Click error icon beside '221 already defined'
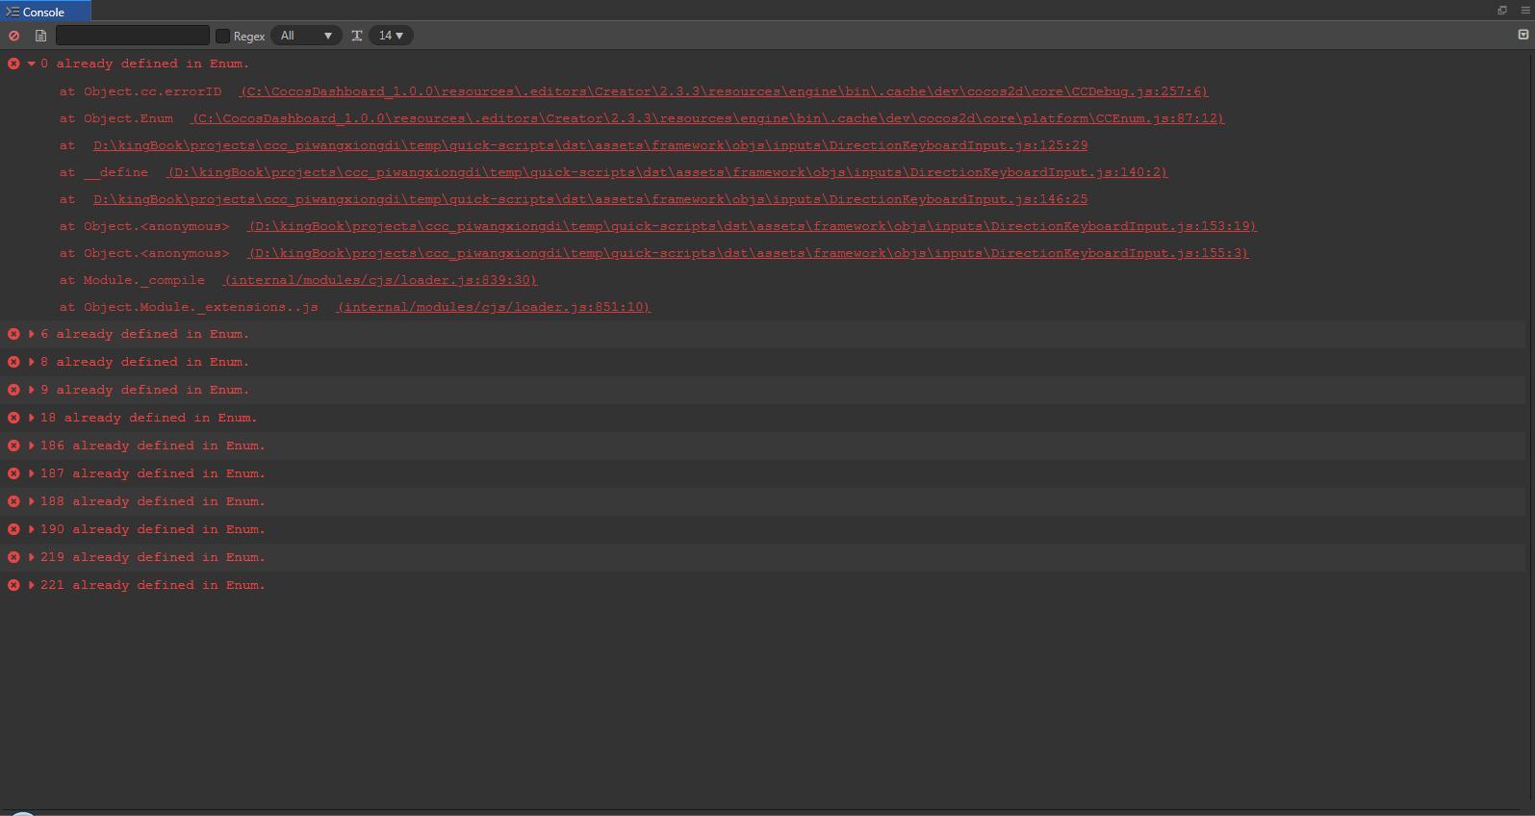The height and width of the screenshot is (816, 1535). pyautogui.click(x=13, y=585)
